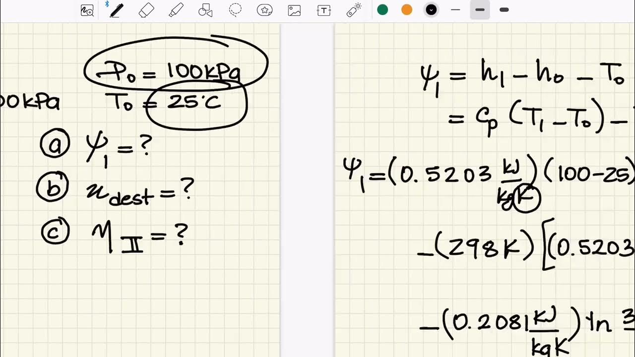635x357 pixels.
Task: Select the Lasso selection tool
Action: coord(235,10)
